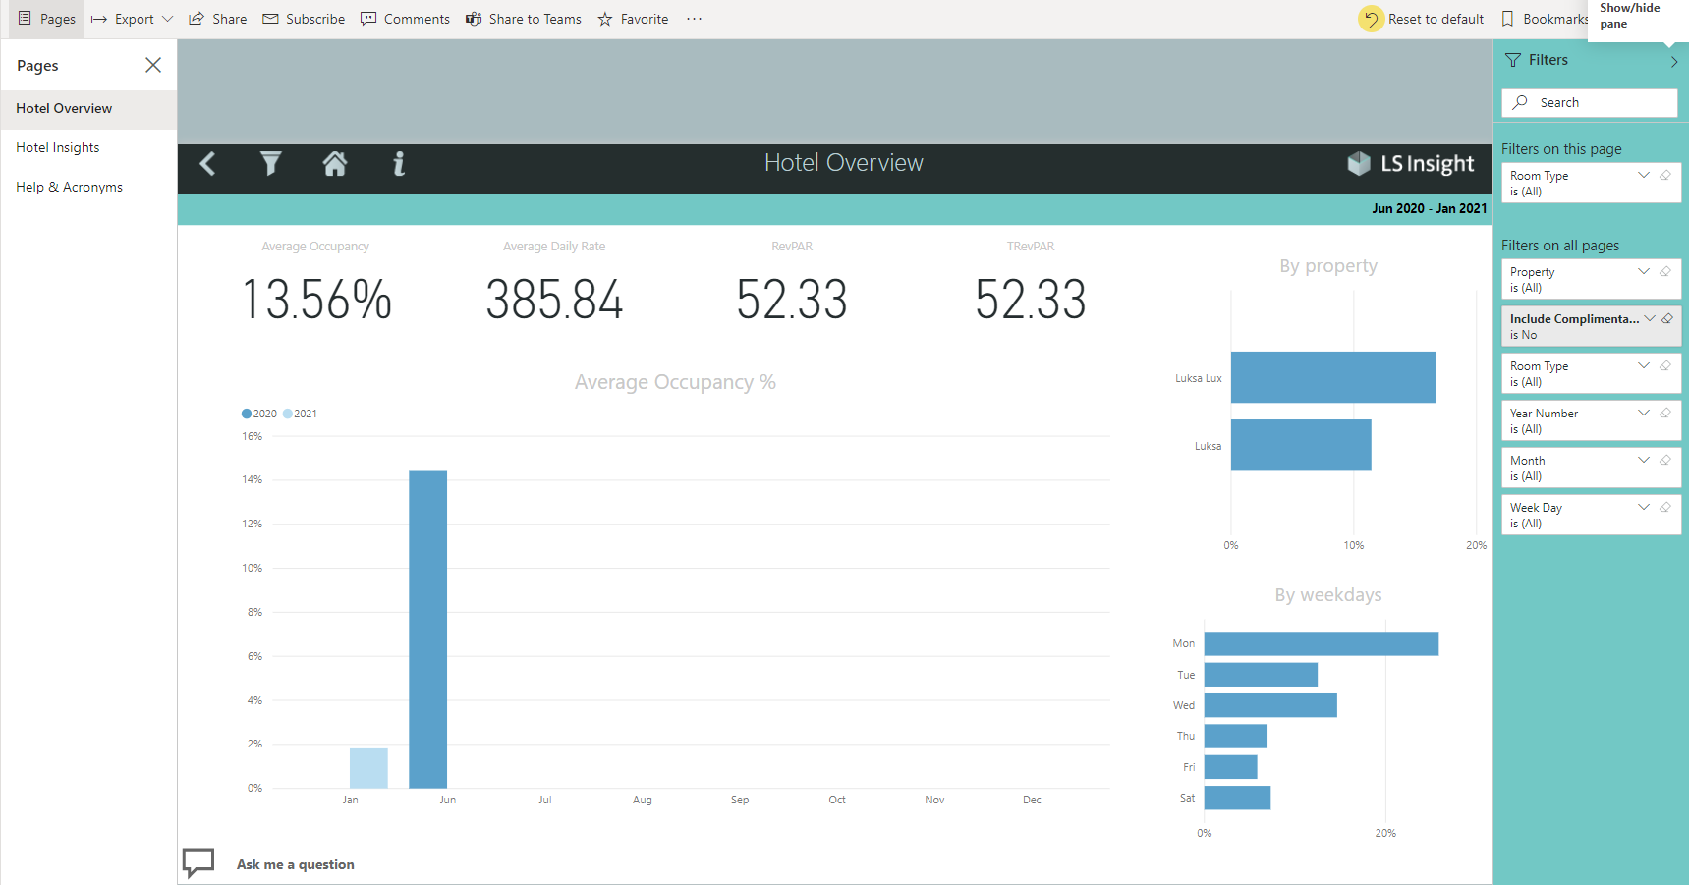1689x885 pixels.
Task: Open the Export dropdown menu
Action: point(133,19)
